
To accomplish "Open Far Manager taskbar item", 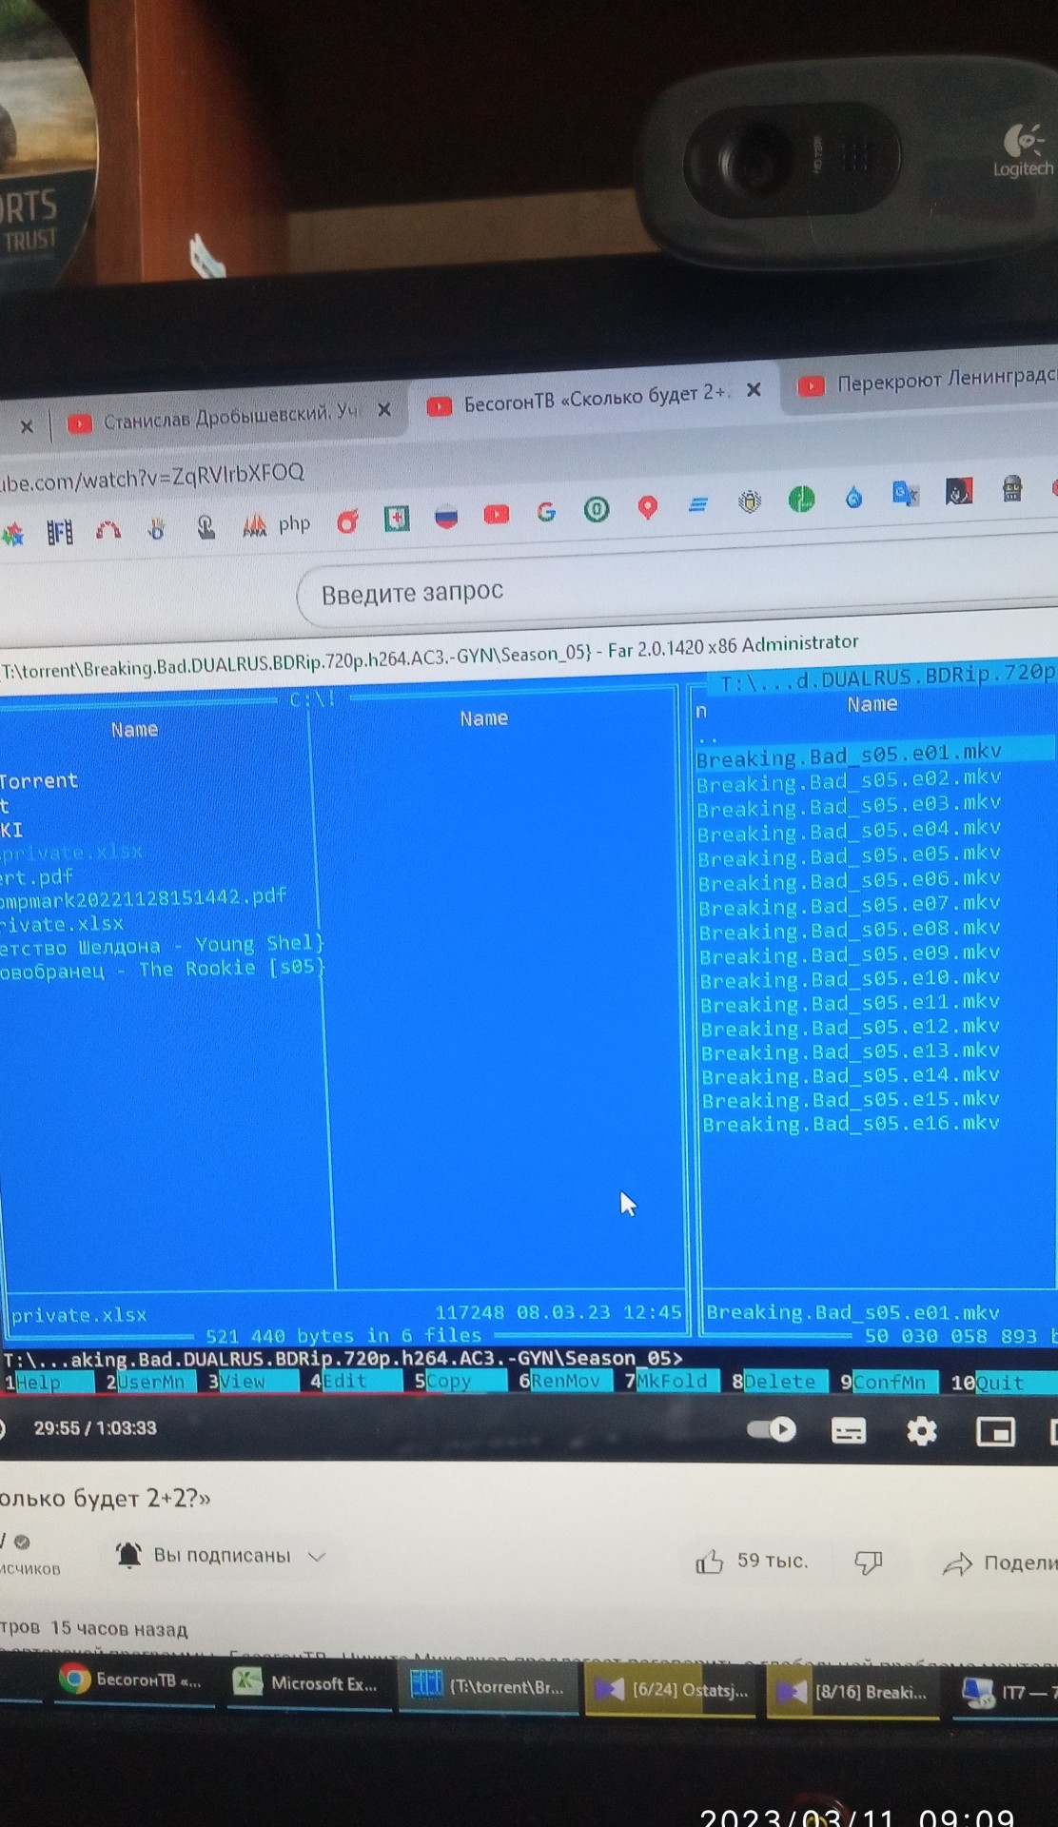I will click(488, 1686).
